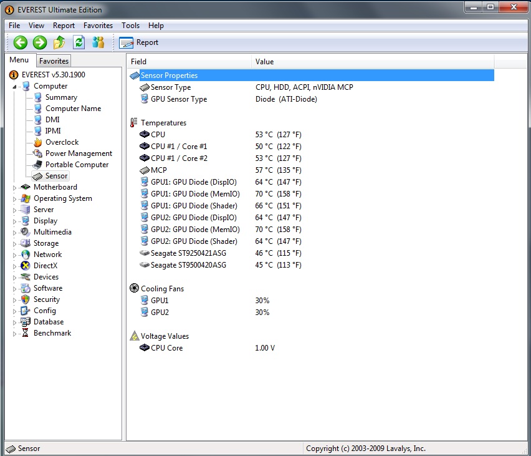Click the Cooling Fans fan icon
This screenshot has height=456, width=531.
pos(134,288)
